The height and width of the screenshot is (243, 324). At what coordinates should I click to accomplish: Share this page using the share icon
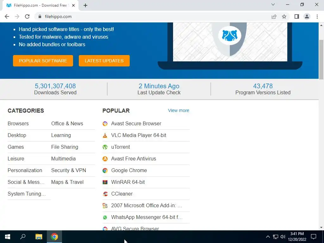pos(274,16)
